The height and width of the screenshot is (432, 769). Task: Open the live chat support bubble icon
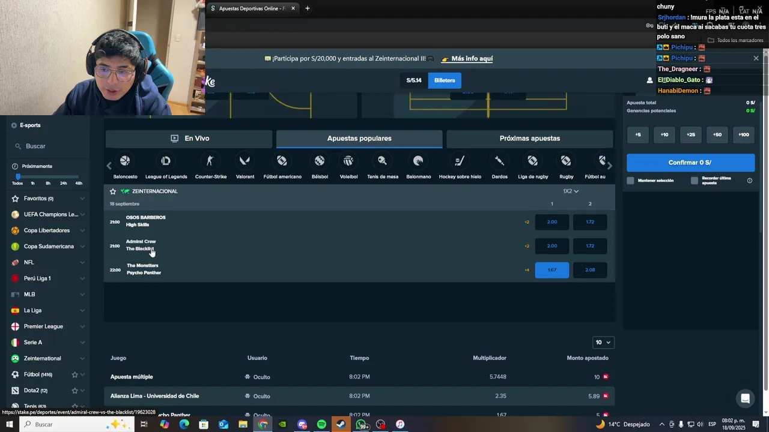click(745, 398)
